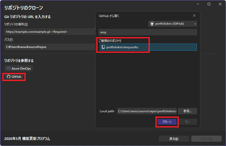
Task: Click the ご使用のリポジトリ heading text
Action: 110,41
